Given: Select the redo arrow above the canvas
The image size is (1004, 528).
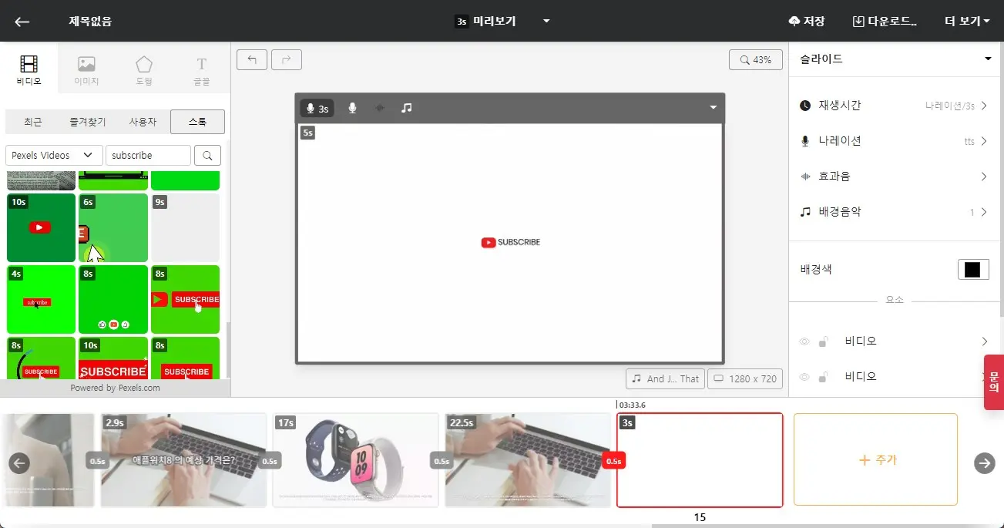Looking at the screenshot, I should 286,59.
